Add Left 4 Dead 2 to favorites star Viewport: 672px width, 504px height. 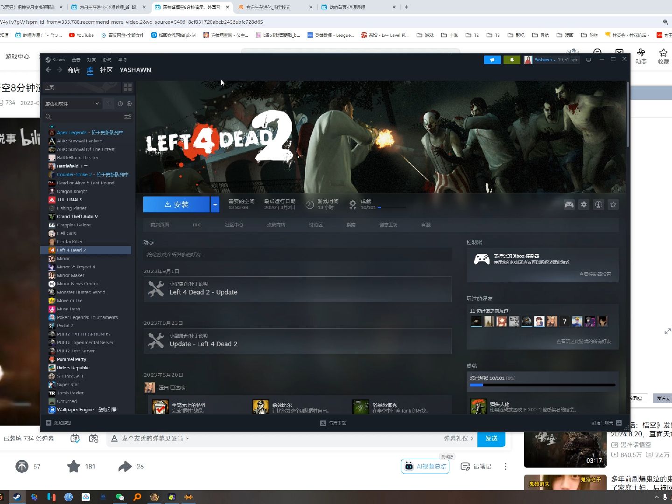(x=613, y=204)
